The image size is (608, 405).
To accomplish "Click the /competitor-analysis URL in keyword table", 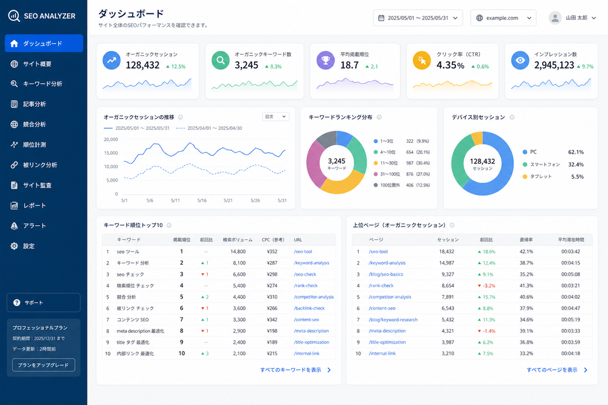I will tap(314, 297).
